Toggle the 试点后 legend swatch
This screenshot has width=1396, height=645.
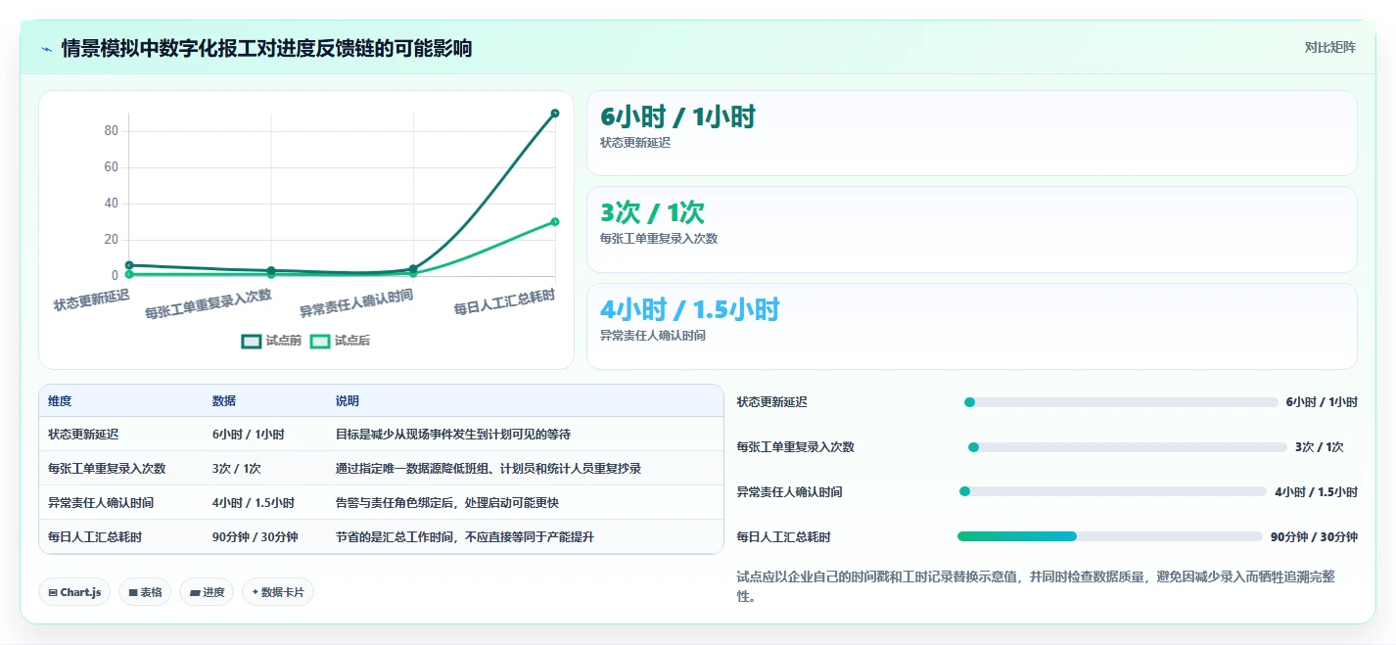point(320,341)
